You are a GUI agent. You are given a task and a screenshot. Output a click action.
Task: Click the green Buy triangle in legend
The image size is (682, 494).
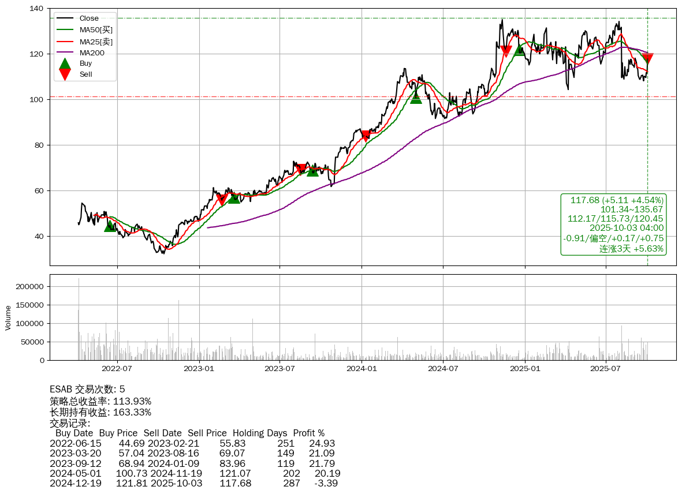click(x=65, y=63)
